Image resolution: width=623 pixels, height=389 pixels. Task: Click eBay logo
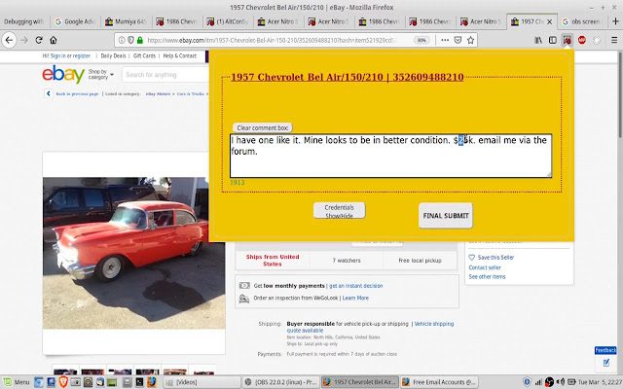(63, 74)
